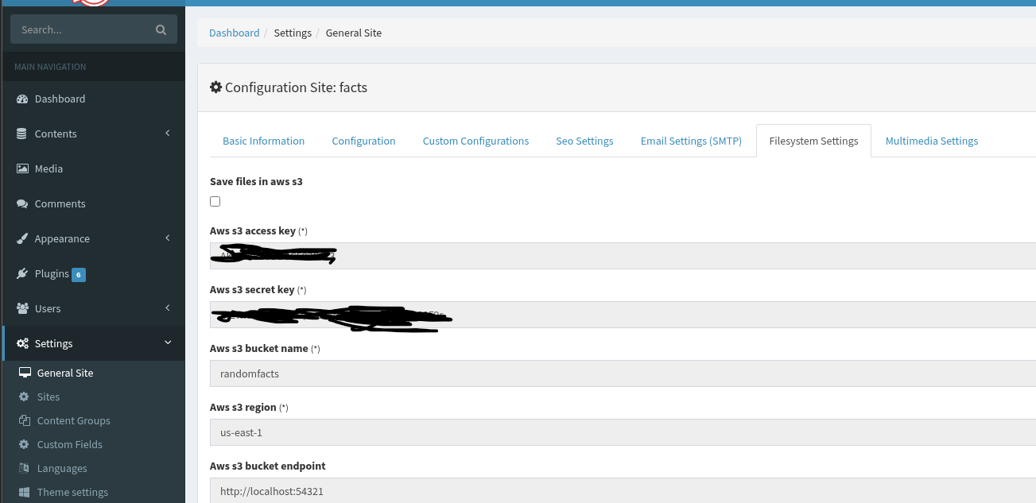Click the Languages icon in Settings submenu
This screenshot has height=503, width=1036.
pyautogui.click(x=24, y=468)
